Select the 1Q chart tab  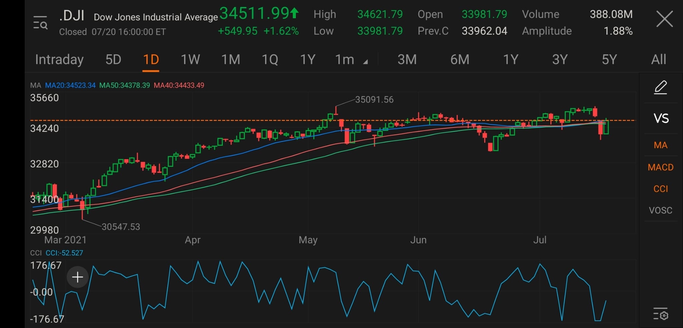pos(270,60)
